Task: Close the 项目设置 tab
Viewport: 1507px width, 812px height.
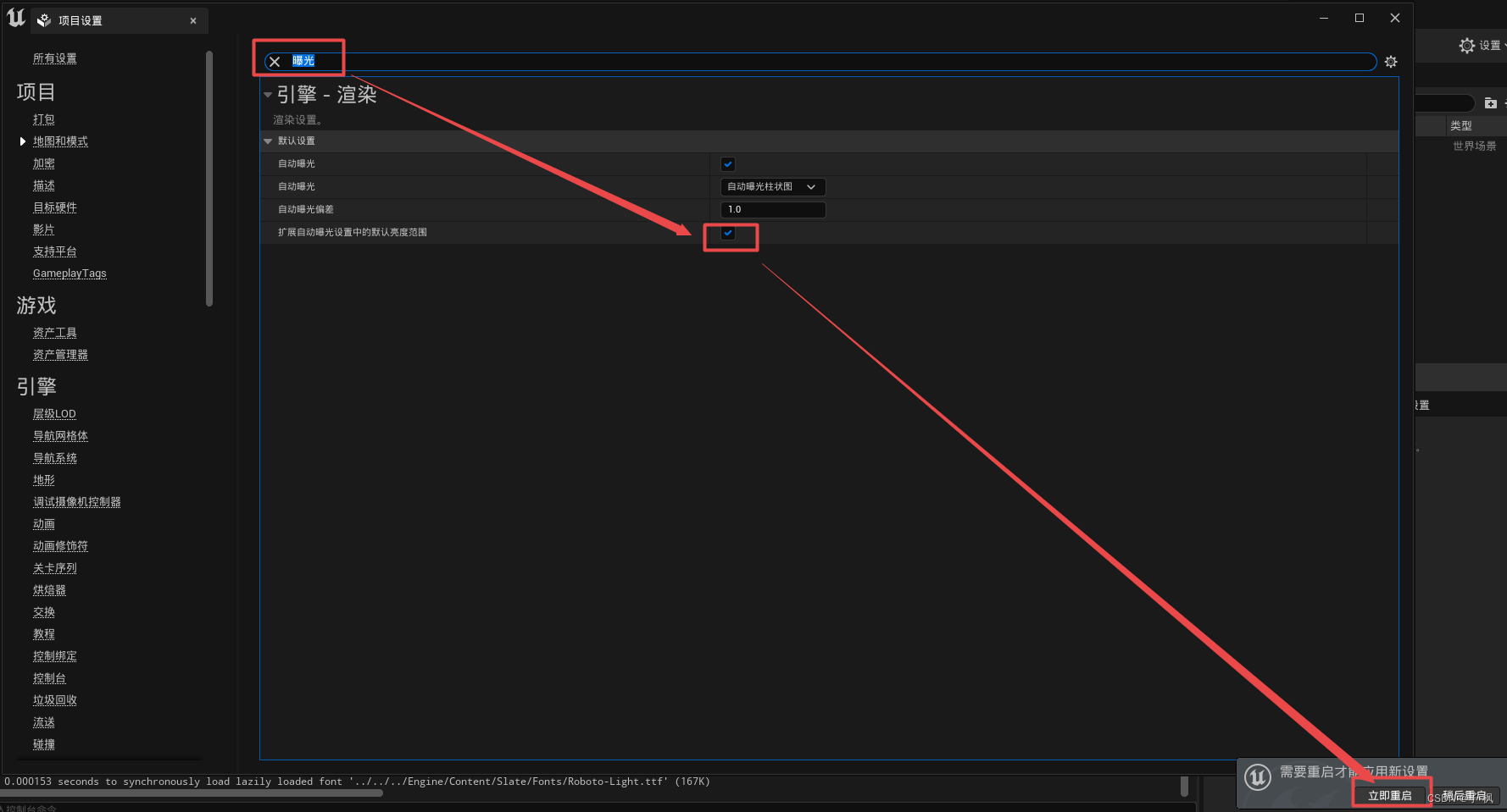Action: tap(193, 21)
